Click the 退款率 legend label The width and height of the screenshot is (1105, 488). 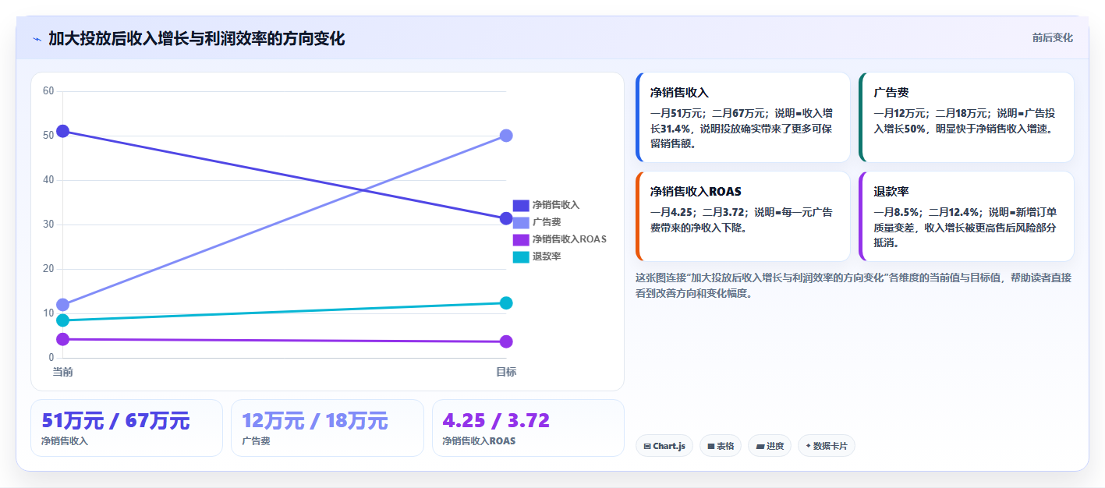click(547, 256)
